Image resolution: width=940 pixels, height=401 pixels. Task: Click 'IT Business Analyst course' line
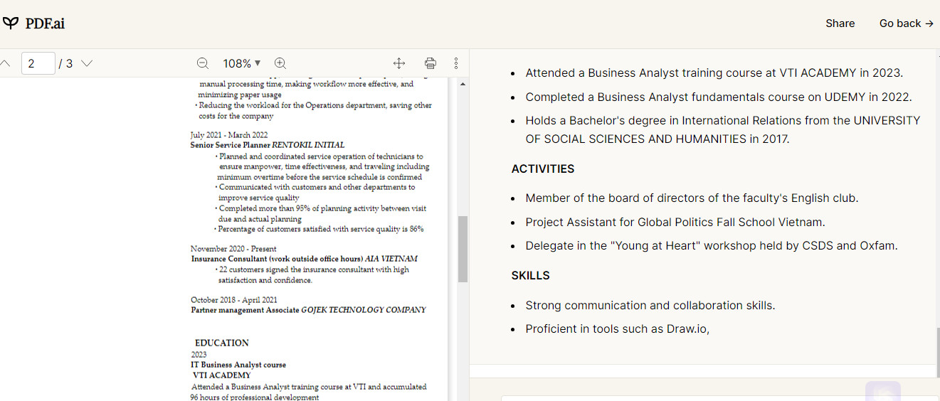(238, 365)
